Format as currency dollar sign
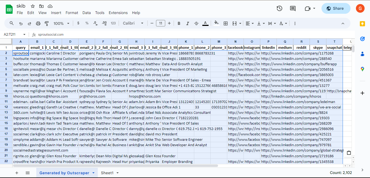This screenshot has height=178, width=370. 78,23
